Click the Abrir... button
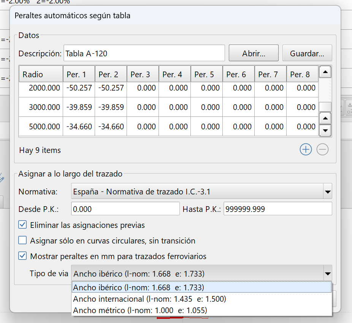This screenshot has height=323, width=352. (254, 53)
